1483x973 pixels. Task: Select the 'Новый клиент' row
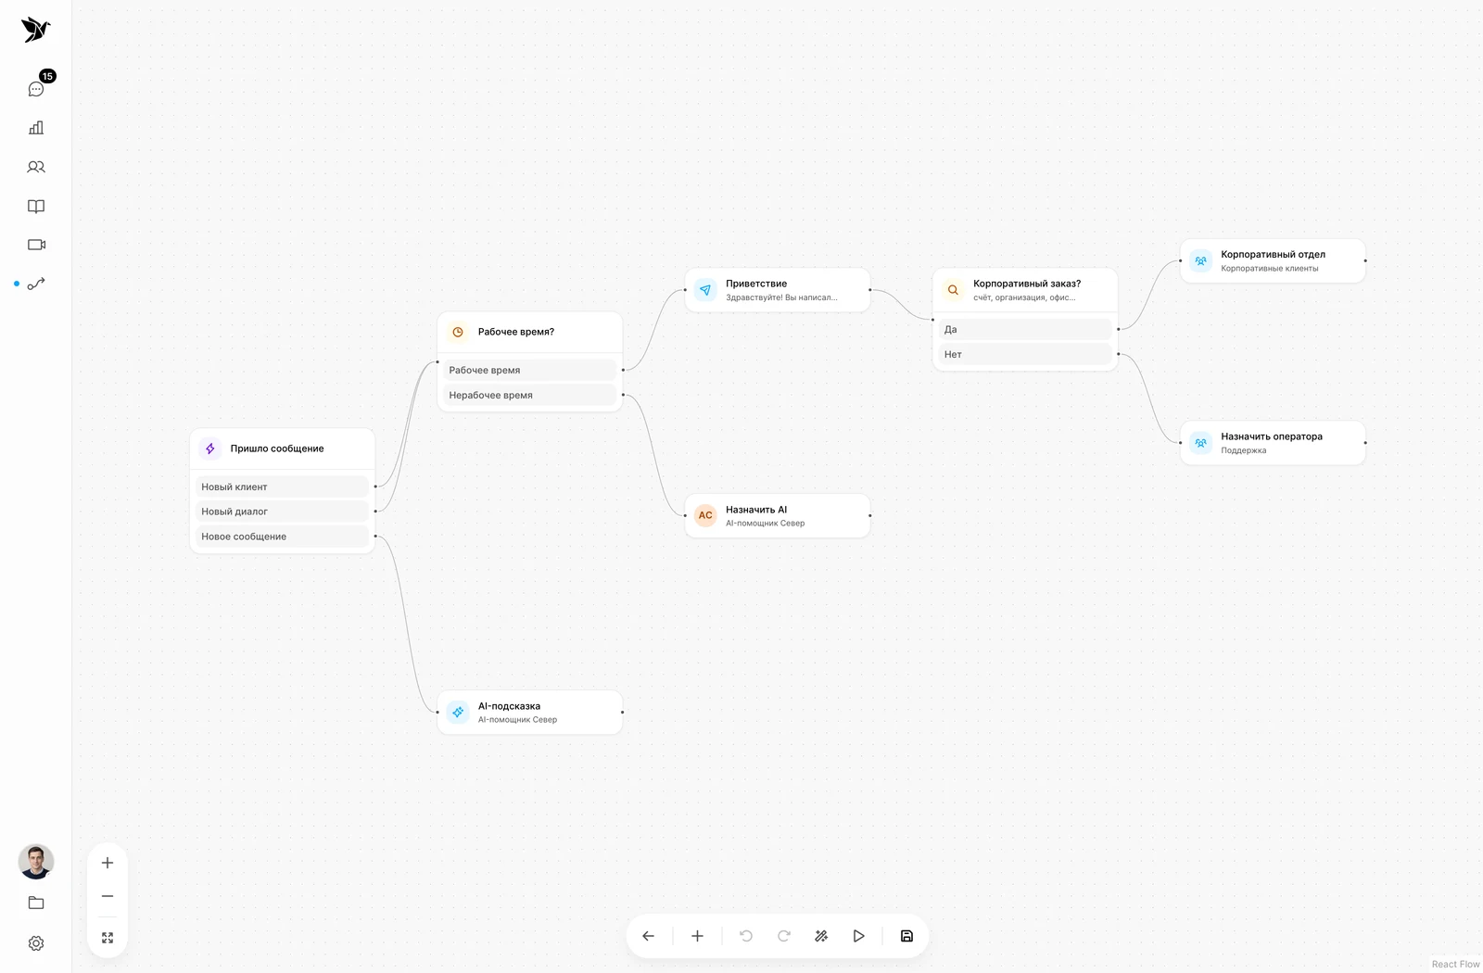(x=283, y=486)
